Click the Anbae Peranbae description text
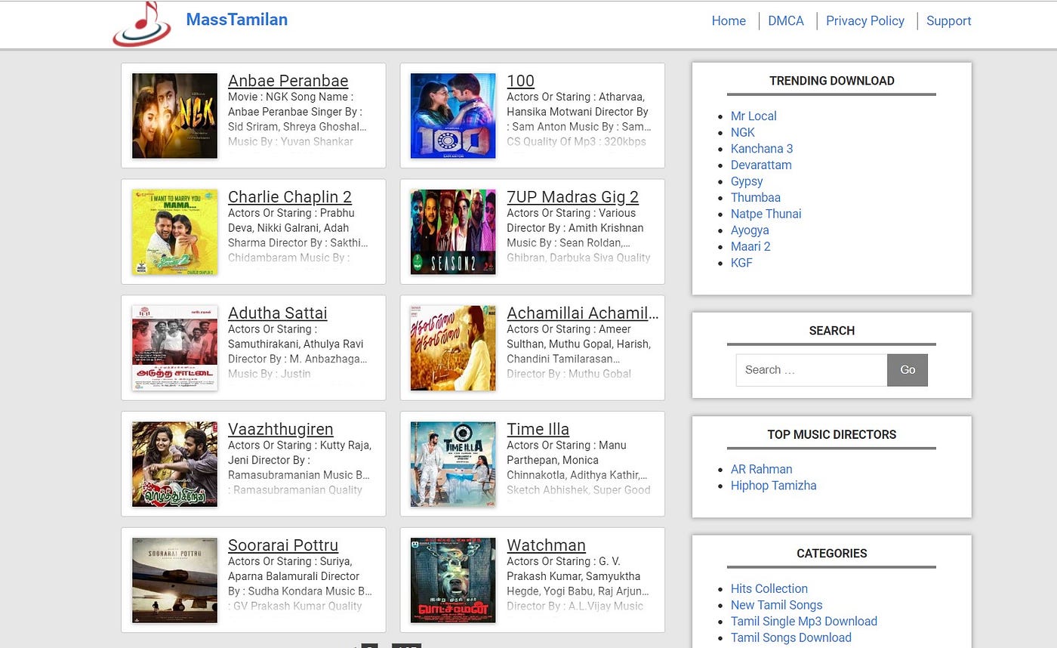The height and width of the screenshot is (648, 1057). tap(298, 119)
